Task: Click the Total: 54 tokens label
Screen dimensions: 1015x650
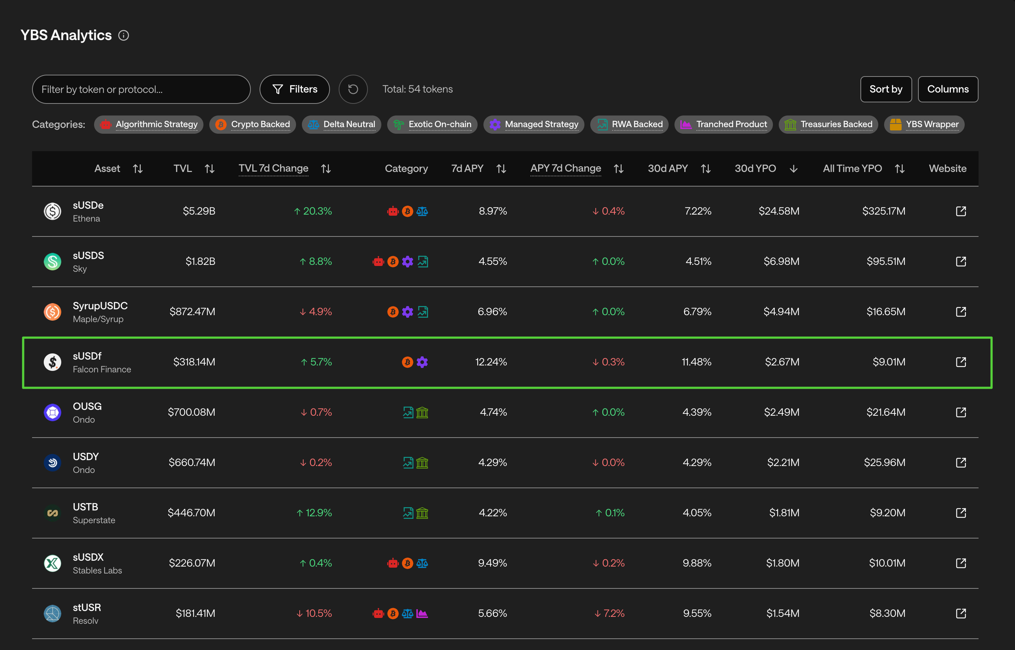Action: (417, 89)
